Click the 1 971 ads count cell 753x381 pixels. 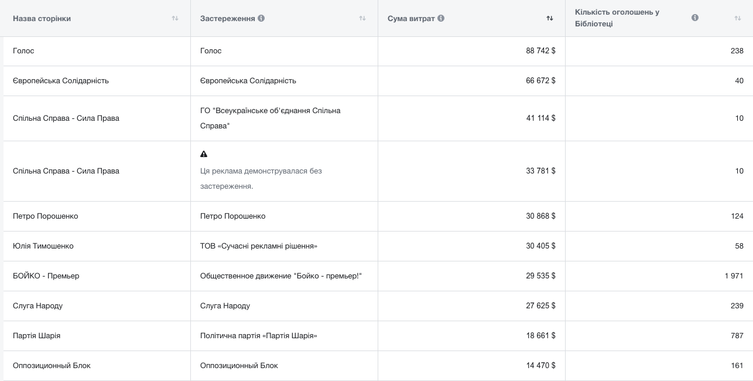point(733,276)
